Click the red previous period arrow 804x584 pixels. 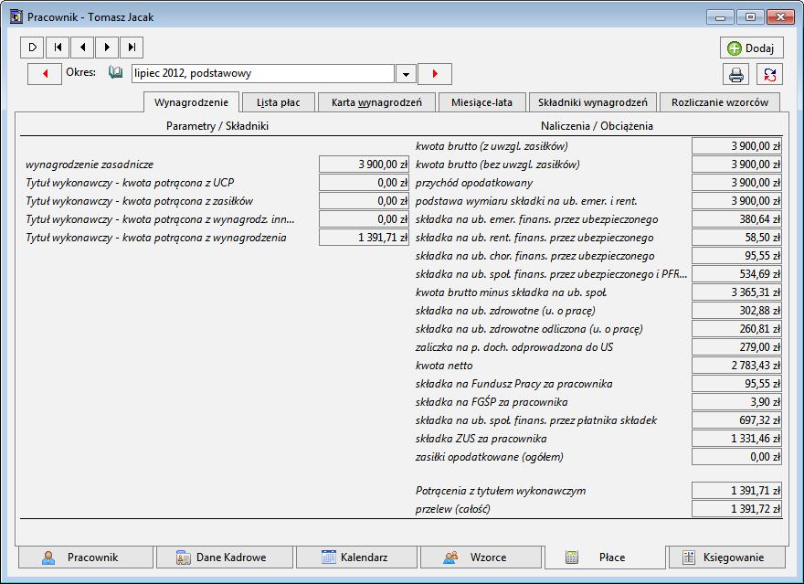pos(45,74)
